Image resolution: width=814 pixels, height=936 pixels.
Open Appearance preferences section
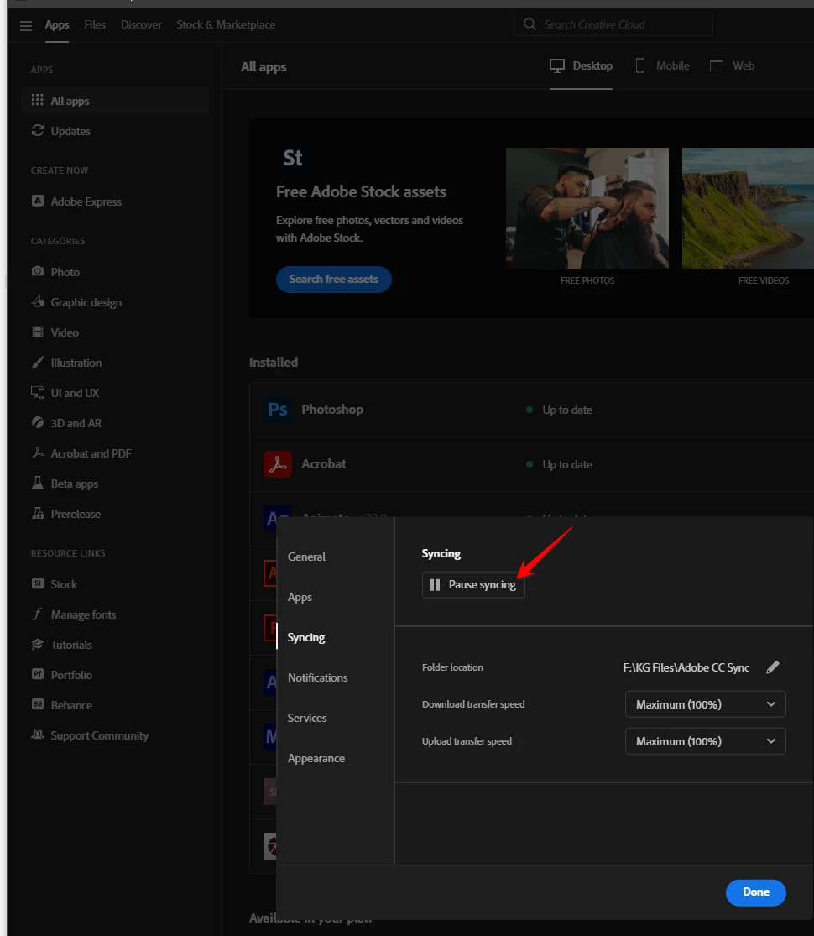click(316, 758)
